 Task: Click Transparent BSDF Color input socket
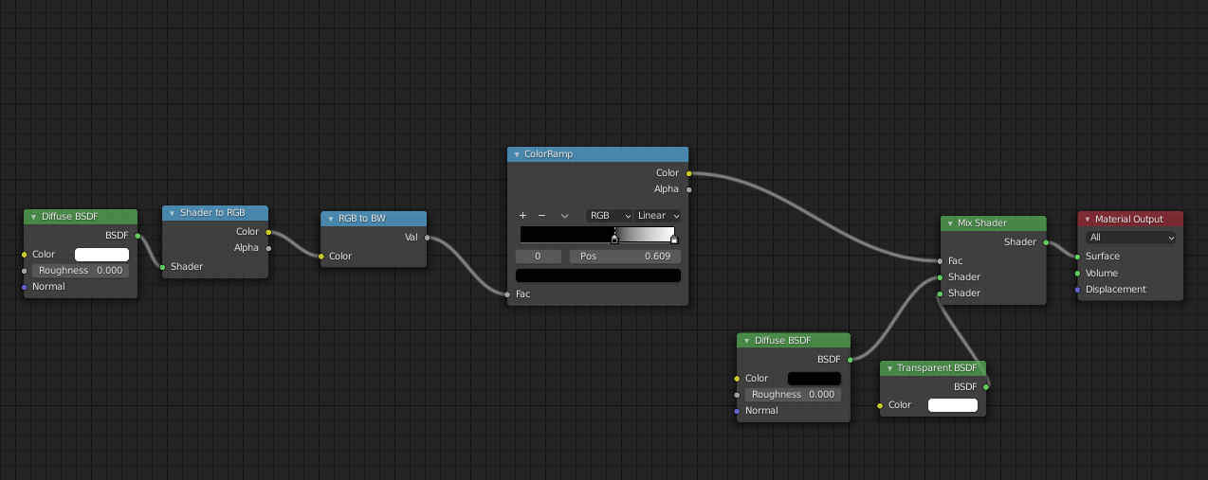coord(880,405)
